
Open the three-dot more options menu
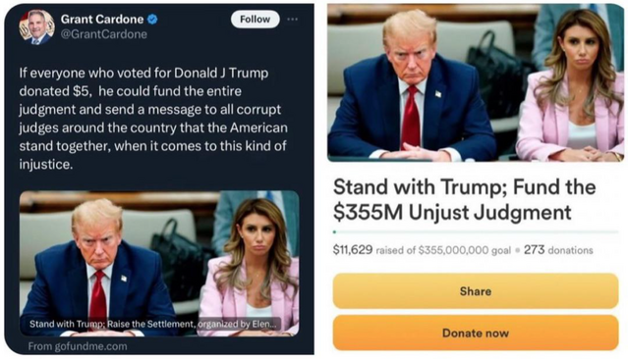pos(292,20)
